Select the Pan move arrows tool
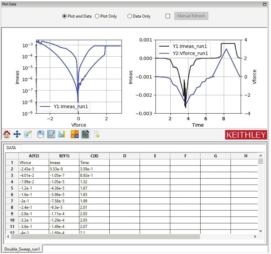The height and width of the screenshot is (254, 271). point(17,135)
